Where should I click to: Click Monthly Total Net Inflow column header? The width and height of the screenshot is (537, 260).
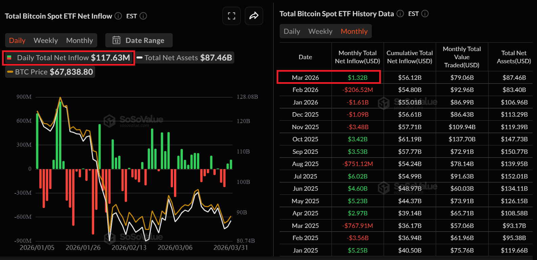pyautogui.click(x=358, y=57)
